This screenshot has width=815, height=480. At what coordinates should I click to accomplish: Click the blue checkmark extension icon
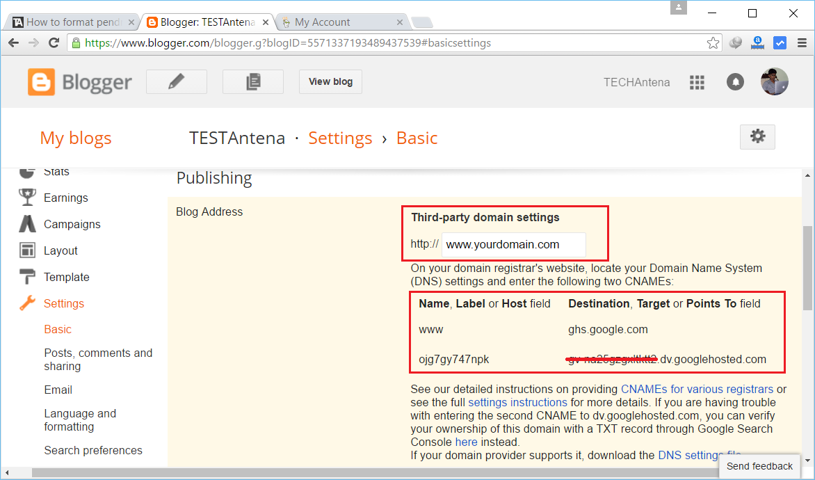pos(780,43)
